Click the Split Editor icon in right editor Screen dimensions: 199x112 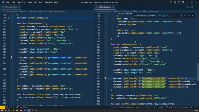tap(192, 7)
